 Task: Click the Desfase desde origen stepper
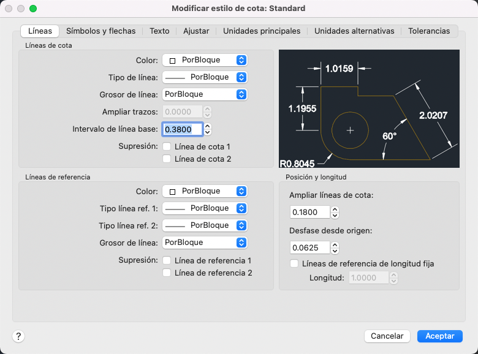(x=335, y=248)
